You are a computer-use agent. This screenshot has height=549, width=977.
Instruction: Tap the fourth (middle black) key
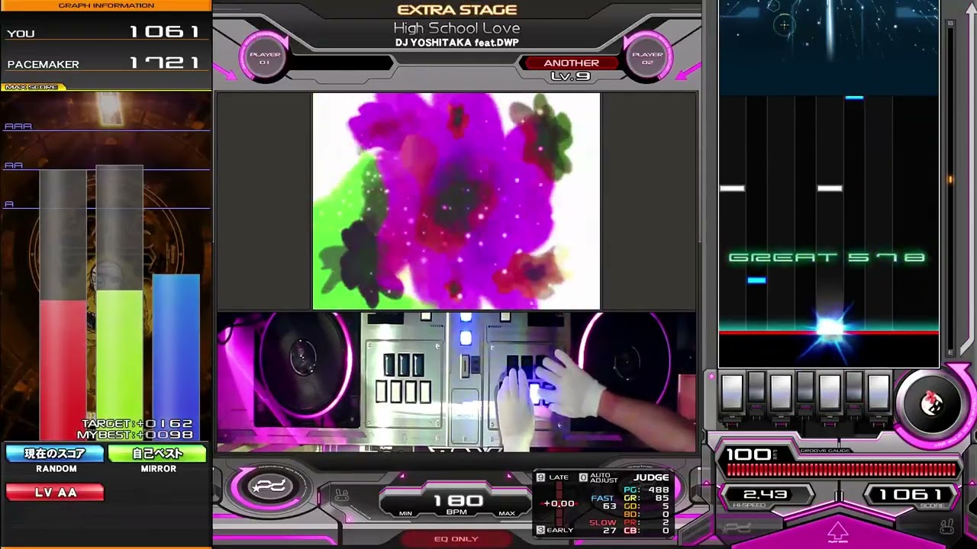(x=805, y=387)
